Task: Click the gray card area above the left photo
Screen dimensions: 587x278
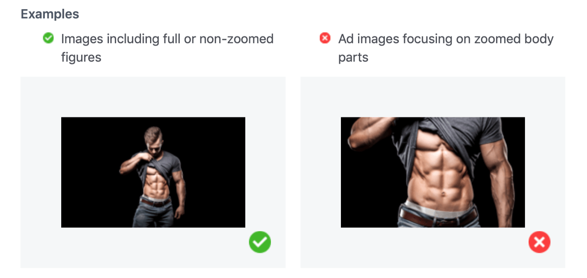Action: pyautogui.click(x=153, y=96)
